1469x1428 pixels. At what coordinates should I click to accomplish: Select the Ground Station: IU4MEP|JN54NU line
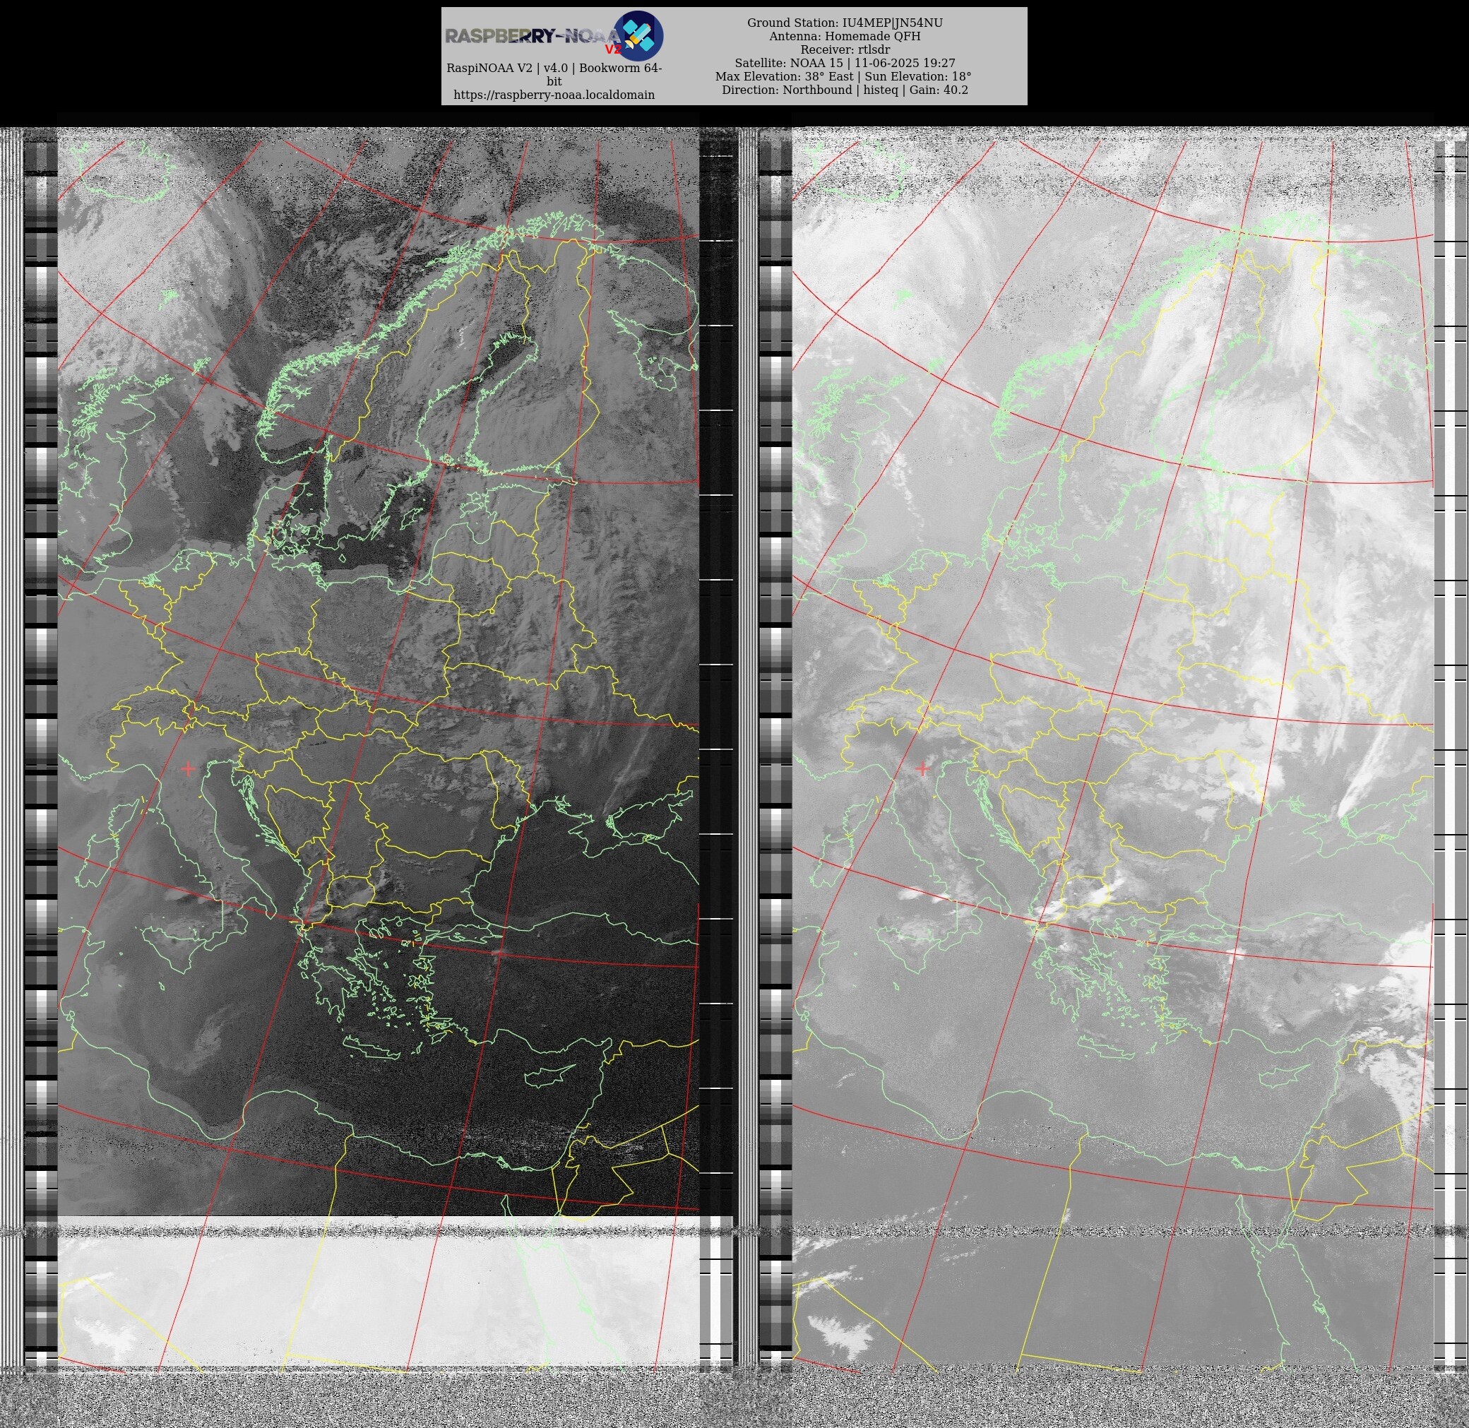pyautogui.click(x=845, y=23)
